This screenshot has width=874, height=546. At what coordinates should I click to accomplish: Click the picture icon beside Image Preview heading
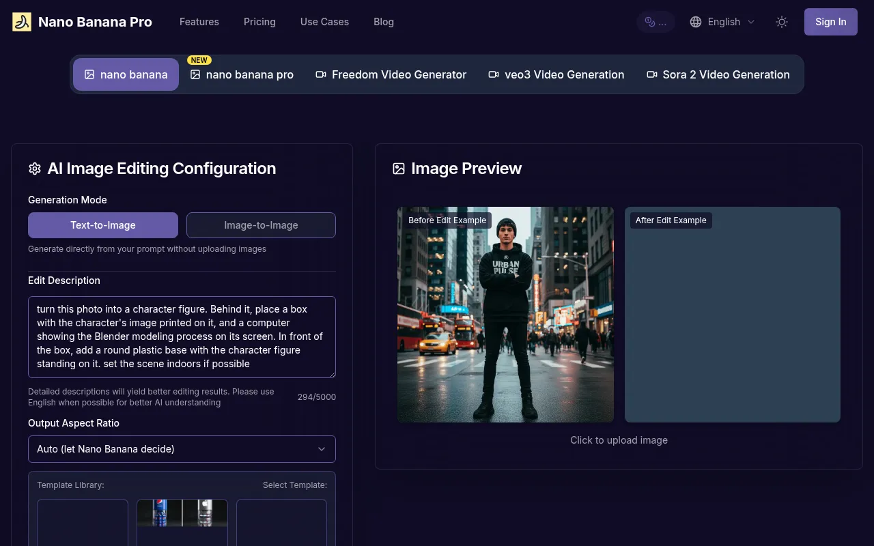click(399, 169)
